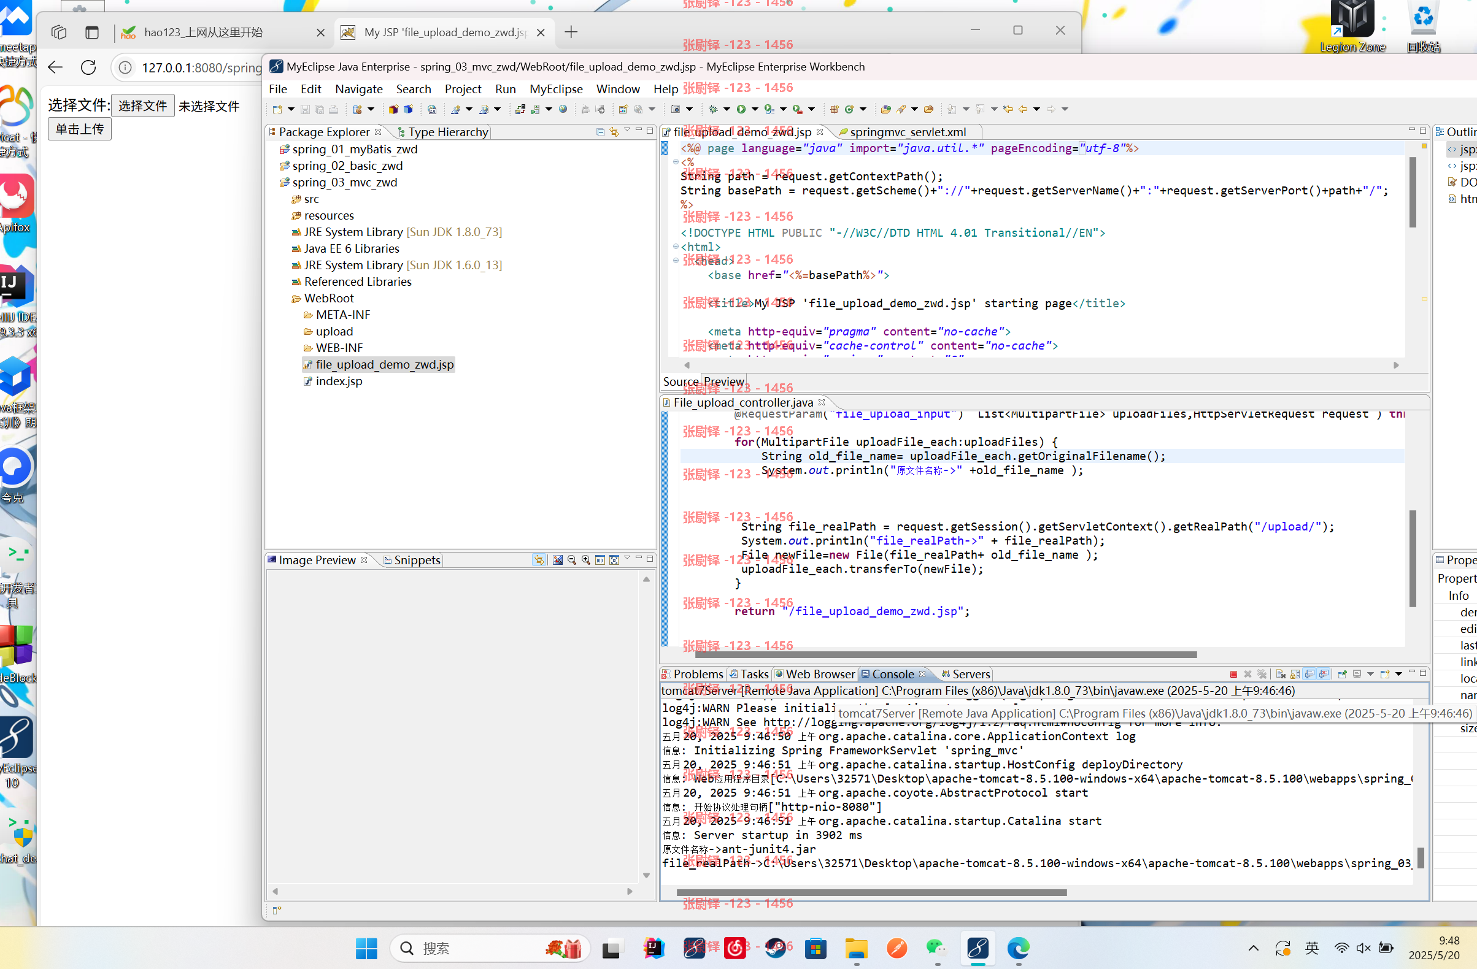Switch to the Problems tab
Image resolution: width=1477 pixels, height=969 pixels.
point(693,675)
